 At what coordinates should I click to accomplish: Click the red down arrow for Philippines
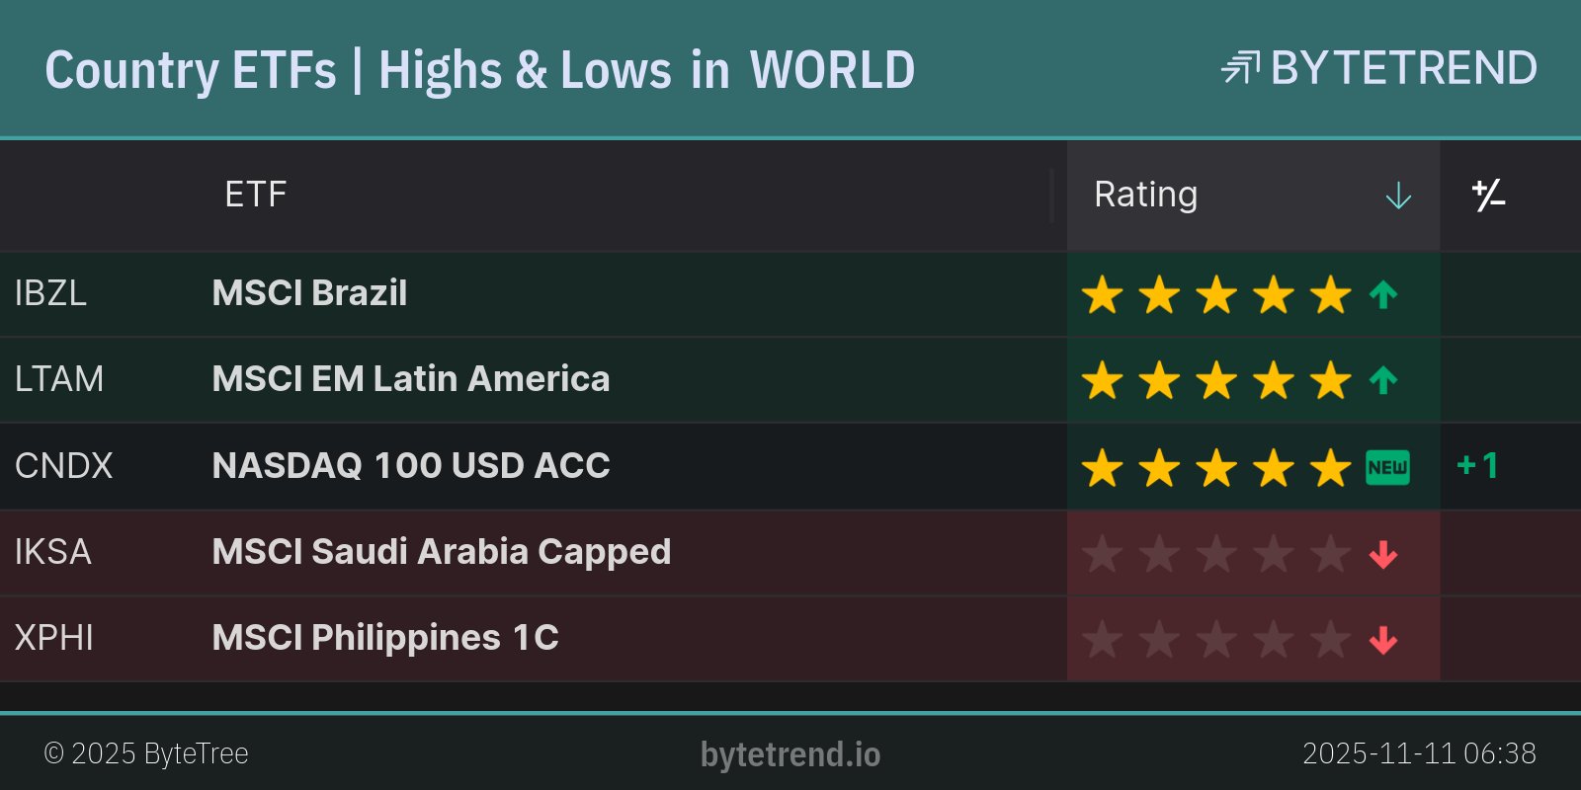click(x=1383, y=640)
